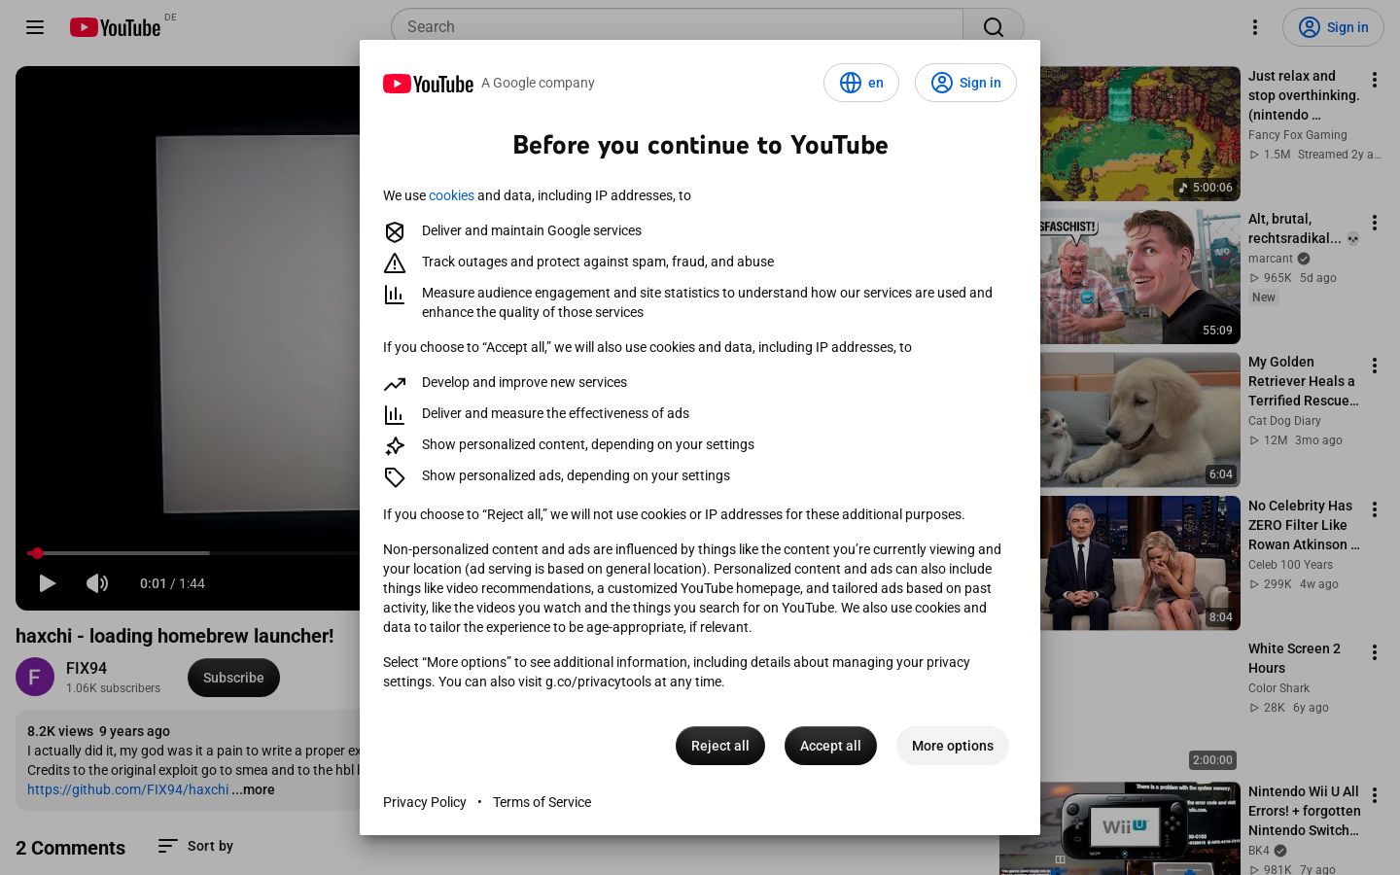Open the language selector showing en
Viewport: 1400px width, 875px height.
861,83
